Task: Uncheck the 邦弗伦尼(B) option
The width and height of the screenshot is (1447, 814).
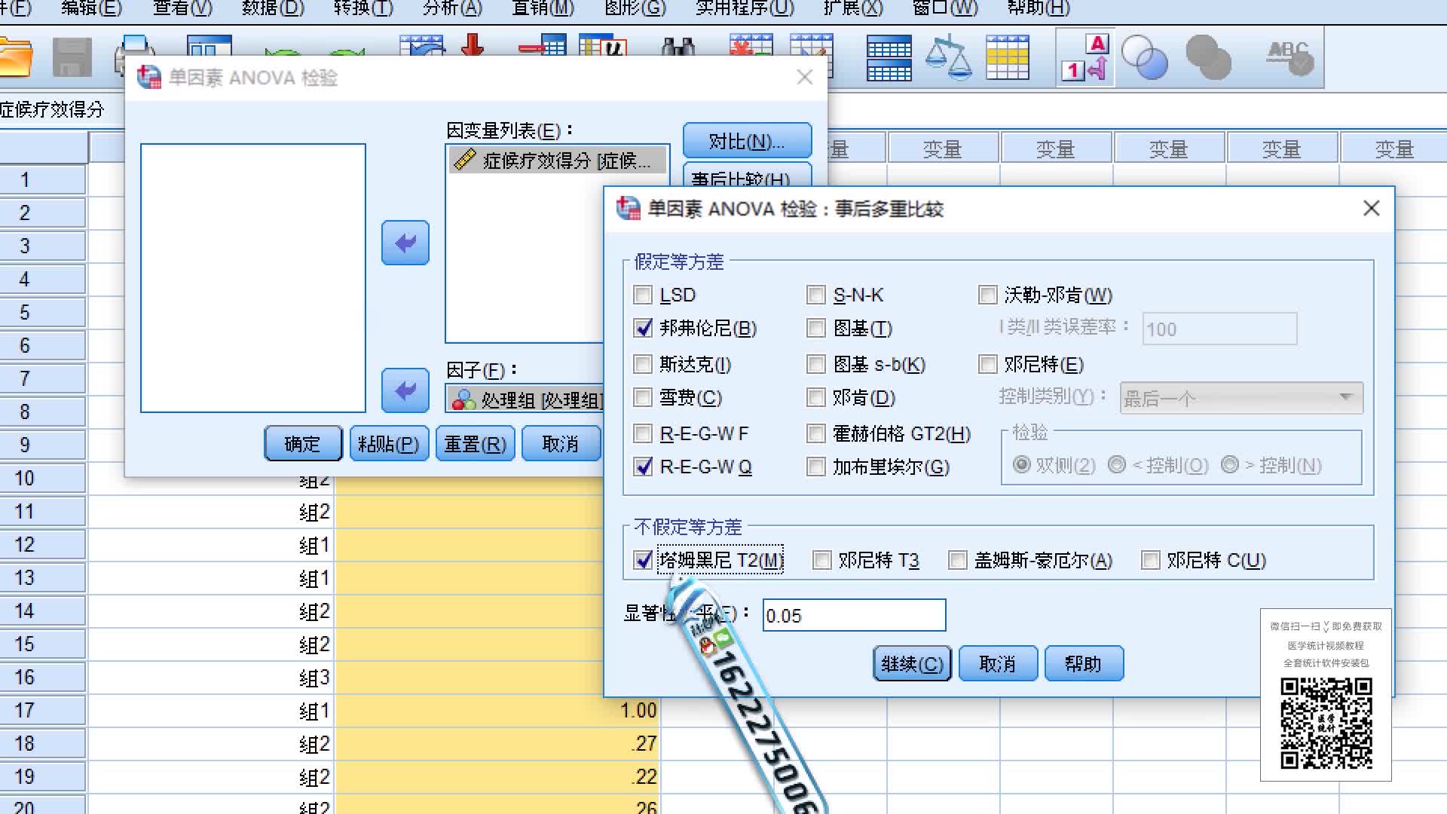Action: pos(643,328)
